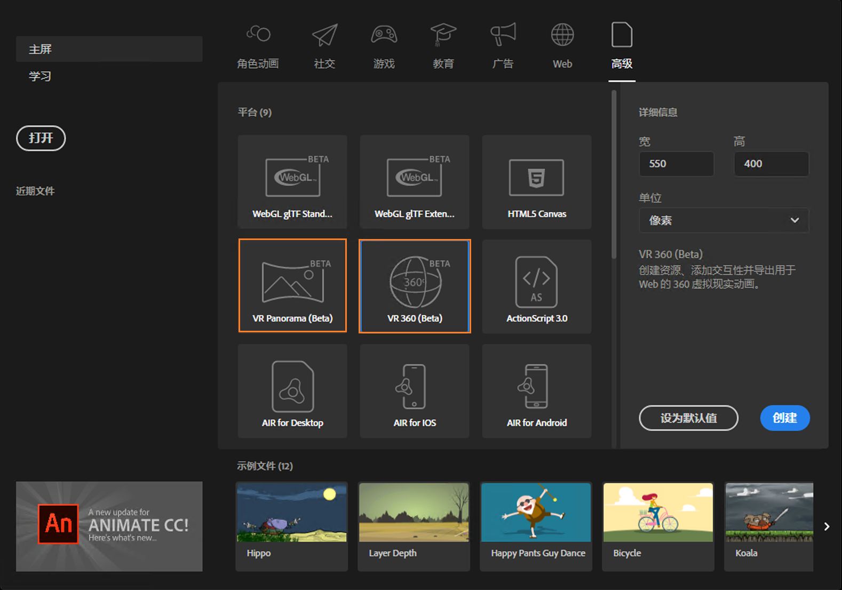This screenshot has height=590, width=842.
Task: Click 设为默认值 set default button
Action: click(x=689, y=418)
